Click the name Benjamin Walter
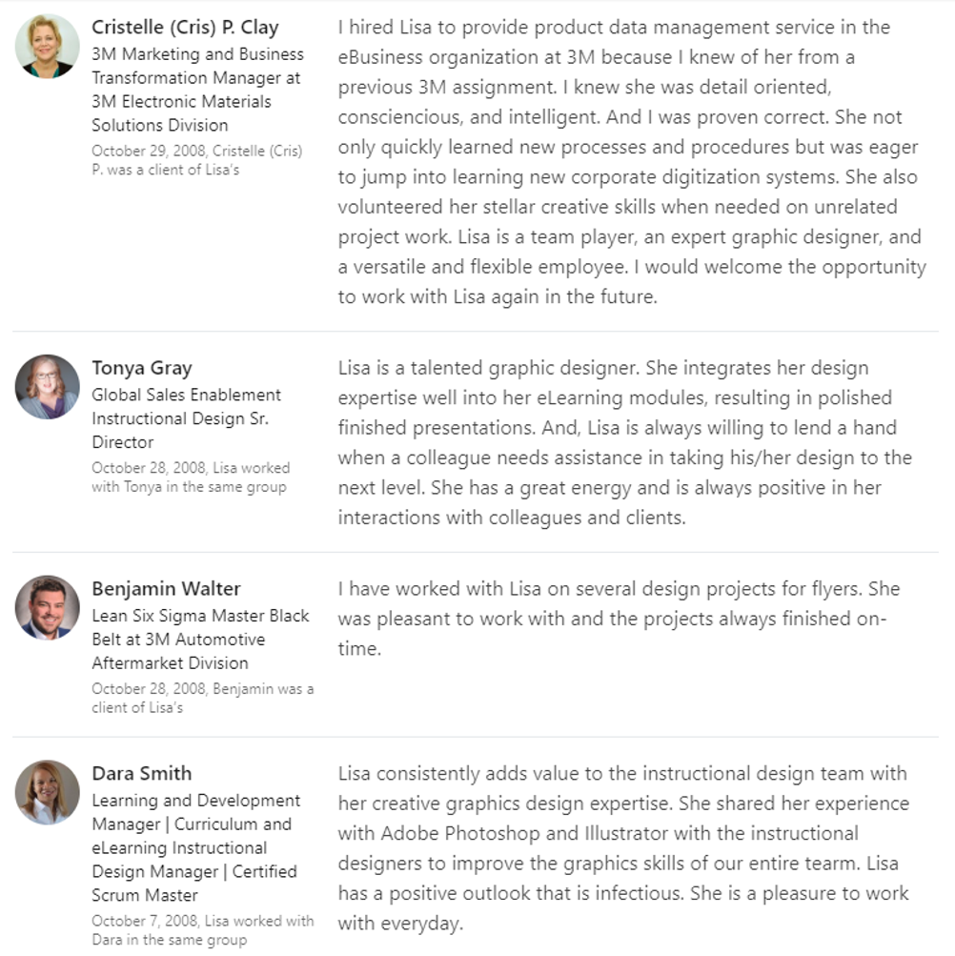This screenshot has height=956, width=955. pos(166,588)
